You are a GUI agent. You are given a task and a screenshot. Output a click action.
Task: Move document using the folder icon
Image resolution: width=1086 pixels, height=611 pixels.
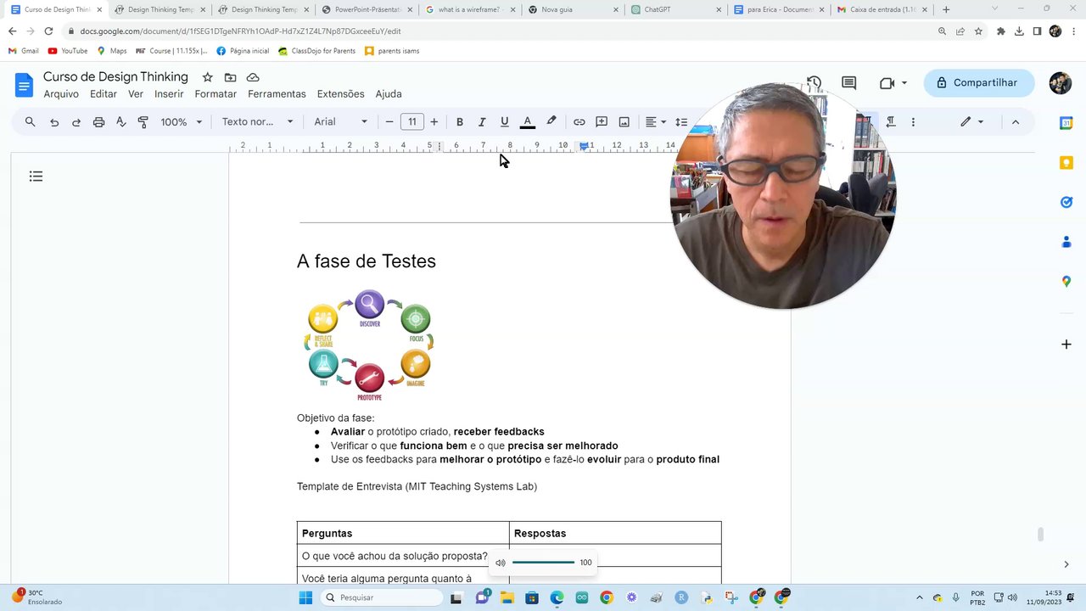pyautogui.click(x=230, y=77)
